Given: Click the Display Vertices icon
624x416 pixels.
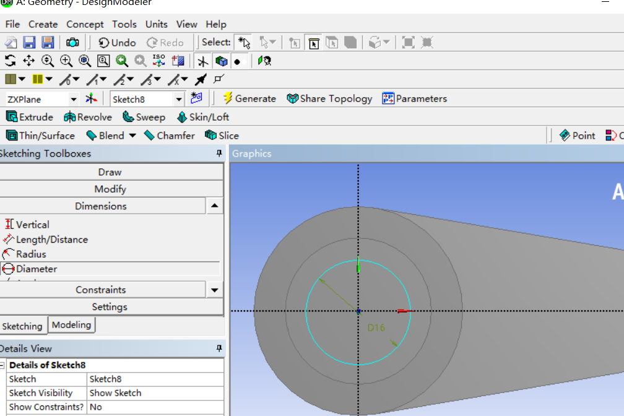Looking at the screenshot, I should point(219,79).
